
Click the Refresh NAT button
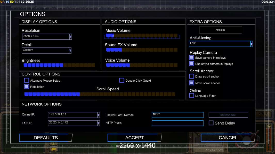228,115
